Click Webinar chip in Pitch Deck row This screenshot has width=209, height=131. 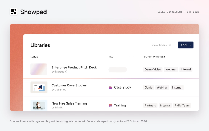pos(171,69)
